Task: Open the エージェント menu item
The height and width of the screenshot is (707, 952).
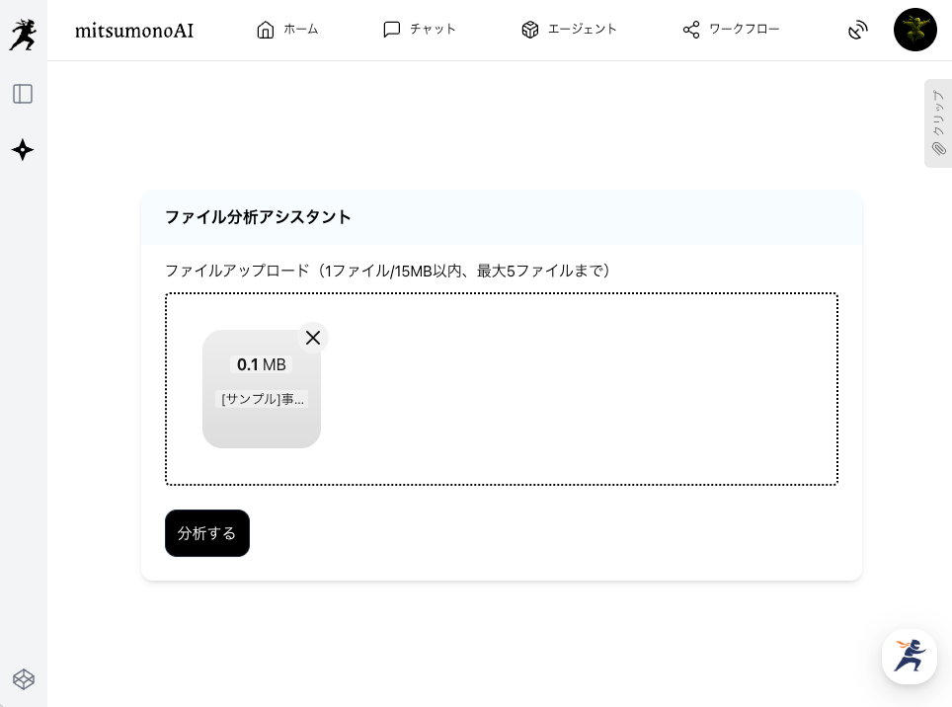Action: click(x=569, y=30)
